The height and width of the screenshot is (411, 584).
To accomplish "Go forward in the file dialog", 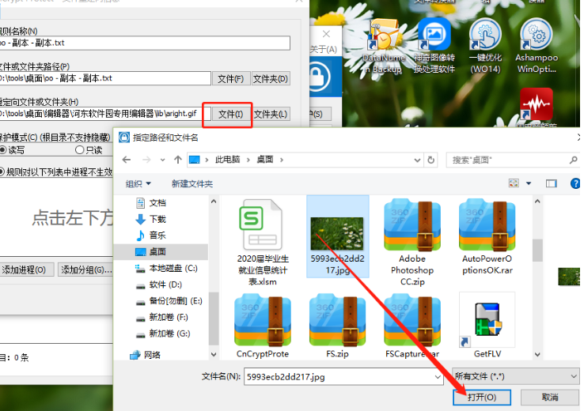I will click(x=146, y=160).
